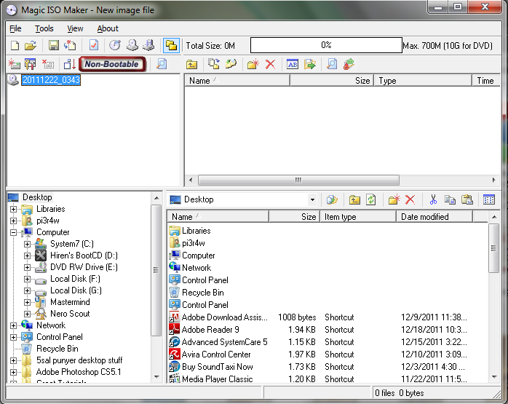Click search icon beside Non-Bootable button
508x404 pixels.
pyautogui.click(x=162, y=64)
